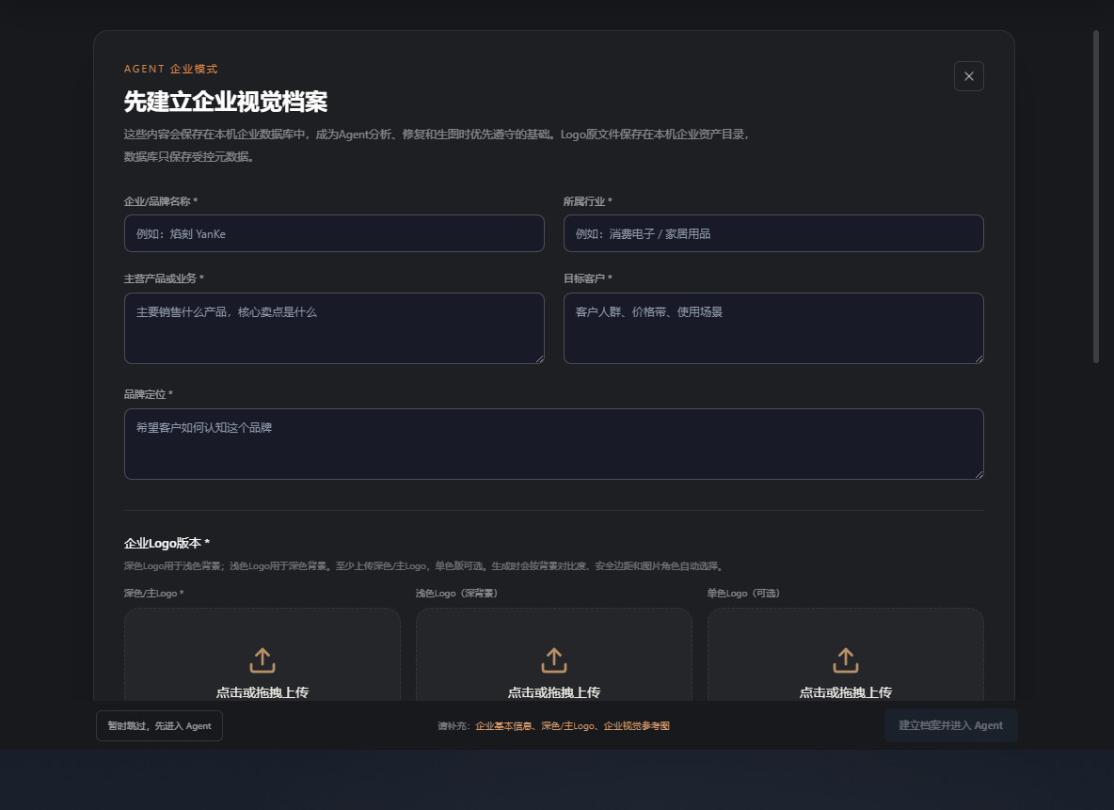The height and width of the screenshot is (810, 1114).
Task: Focus the 所属行业 input field
Action: [x=773, y=233]
